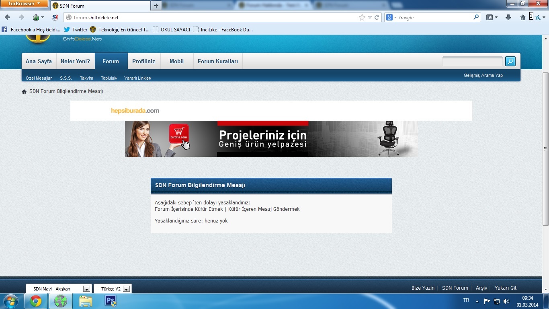Open the Mobil menu item
Screen dimensions: 549x309
pos(177,61)
